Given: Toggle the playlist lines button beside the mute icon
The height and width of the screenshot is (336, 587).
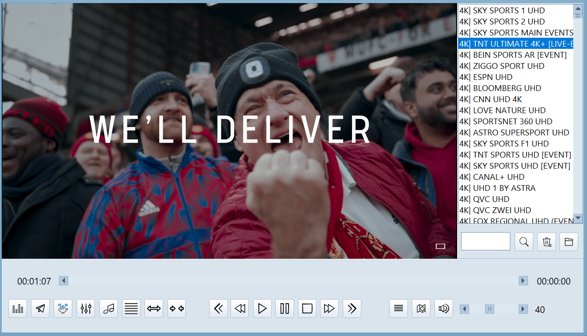Looking at the screenshot, I should [399, 308].
